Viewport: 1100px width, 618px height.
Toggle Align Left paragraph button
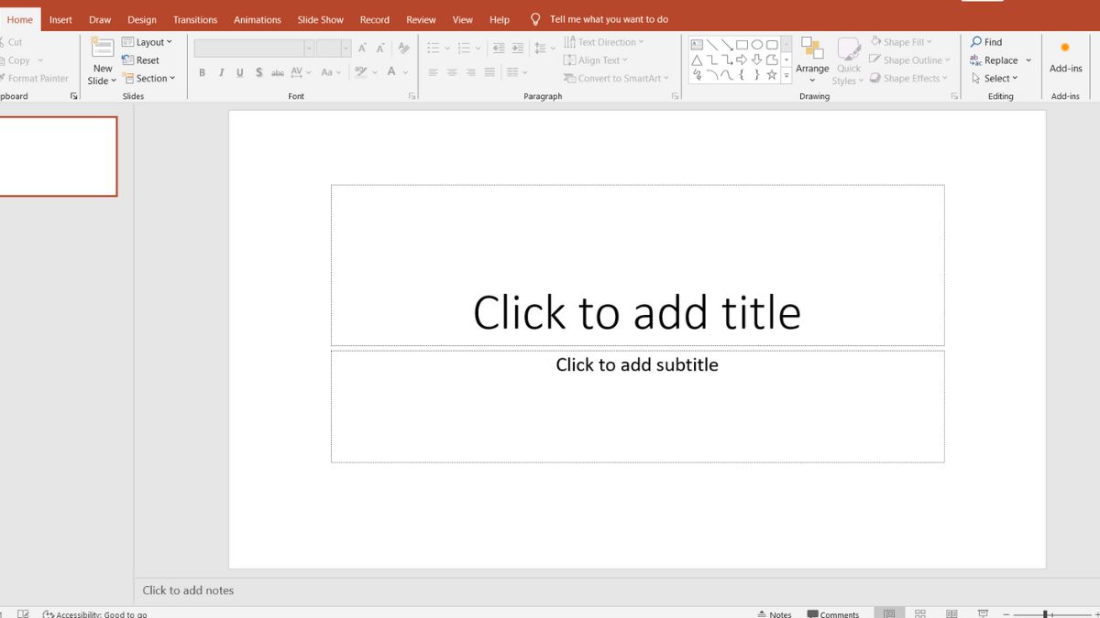pyautogui.click(x=433, y=72)
